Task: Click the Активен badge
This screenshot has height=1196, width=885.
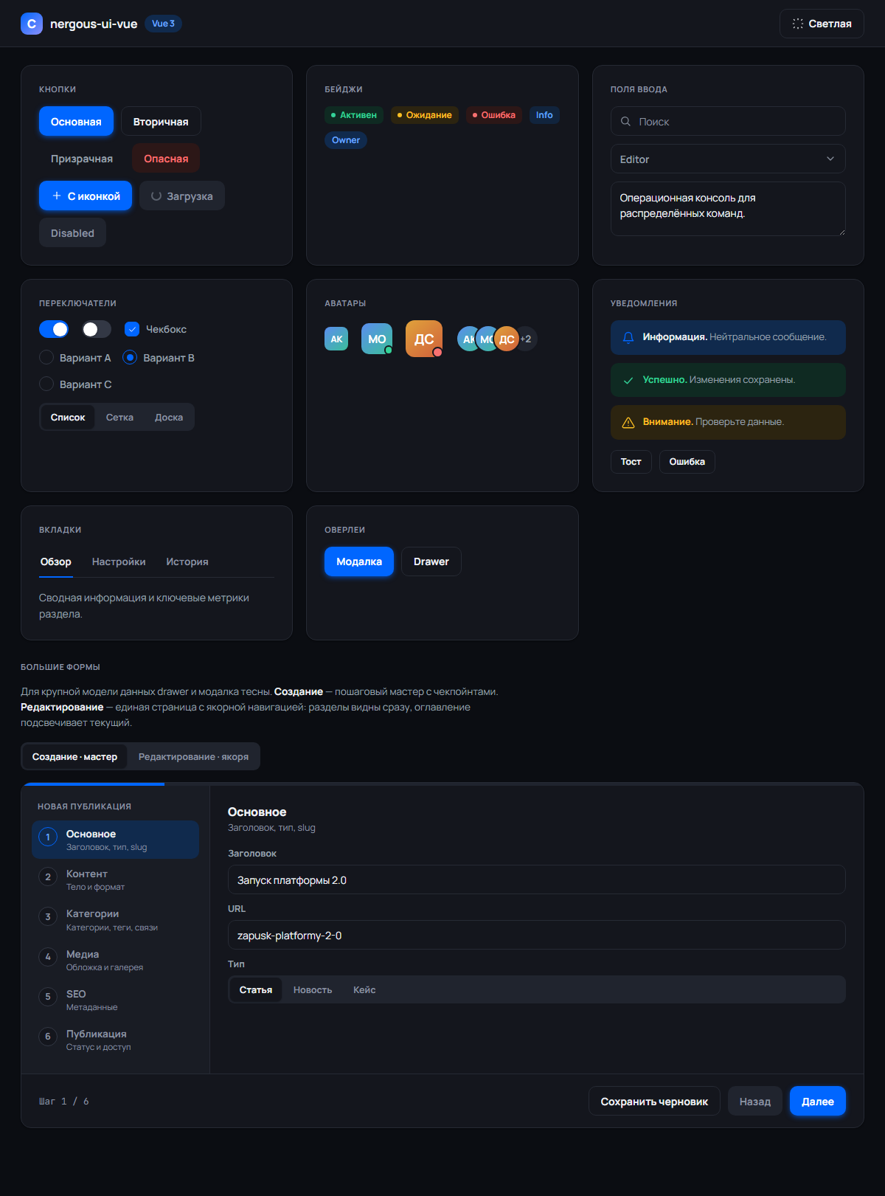Action: [354, 115]
